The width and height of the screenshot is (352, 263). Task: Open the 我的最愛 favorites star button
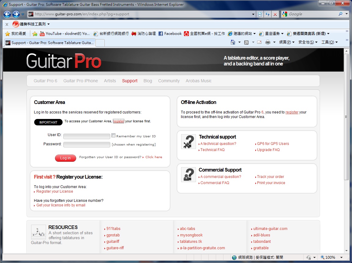coord(16,34)
